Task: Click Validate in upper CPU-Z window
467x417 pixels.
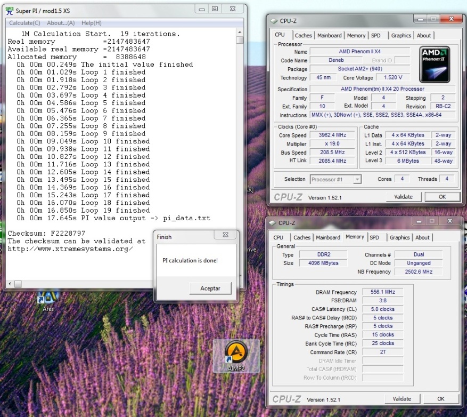Action: click(404, 197)
